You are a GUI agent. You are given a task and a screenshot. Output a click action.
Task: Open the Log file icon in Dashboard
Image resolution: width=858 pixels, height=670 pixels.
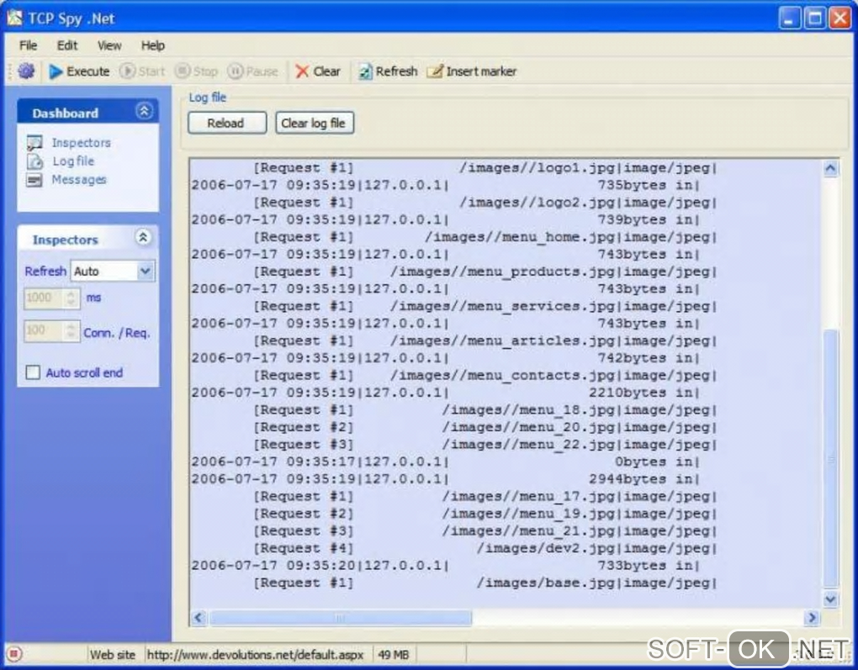pos(34,161)
